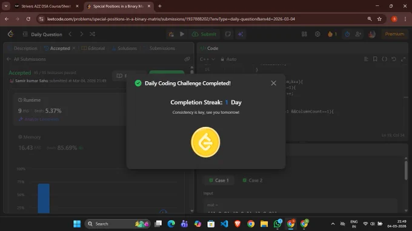Show hidden system tray icons chevron
The image size is (412, 231).
333,224
